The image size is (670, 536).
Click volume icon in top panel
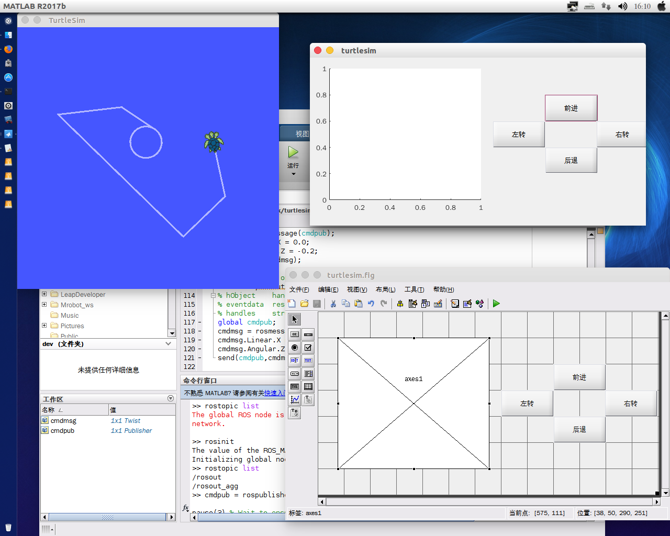[622, 6]
